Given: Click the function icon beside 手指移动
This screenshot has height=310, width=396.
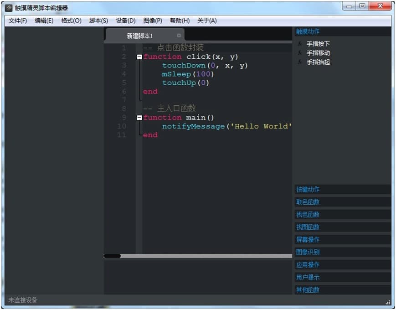Looking at the screenshot, I should (x=300, y=53).
